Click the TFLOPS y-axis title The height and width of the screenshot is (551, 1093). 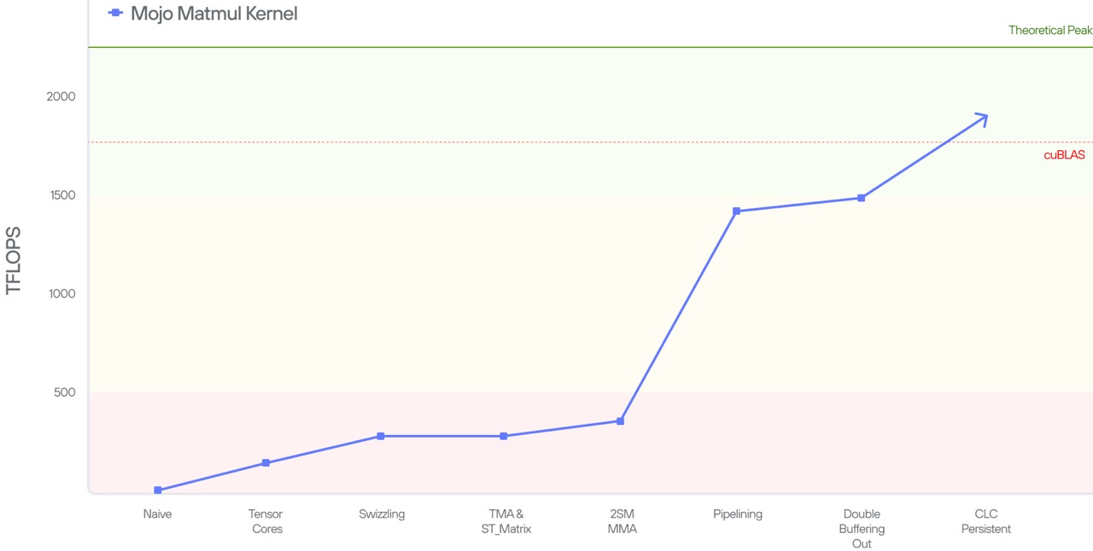pos(14,260)
